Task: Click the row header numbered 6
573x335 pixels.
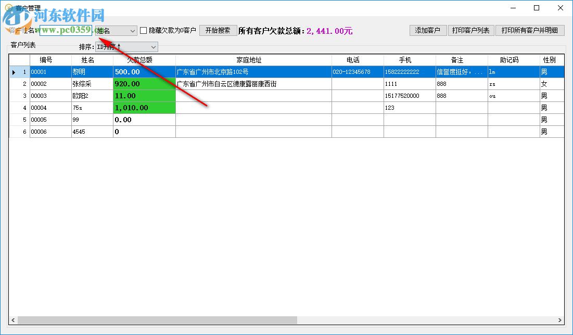Action: point(19,132)
